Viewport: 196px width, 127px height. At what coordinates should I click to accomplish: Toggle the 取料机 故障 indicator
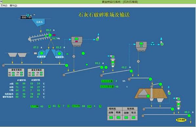[126, 118]
